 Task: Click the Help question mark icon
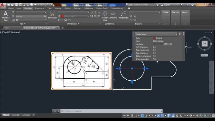click(x=192, y=5)
